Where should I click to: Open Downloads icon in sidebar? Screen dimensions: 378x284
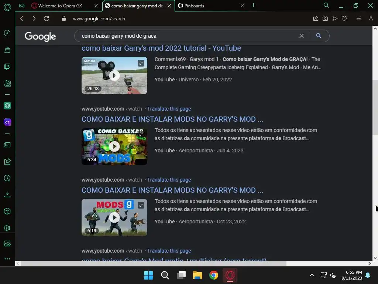coord(7,195)
